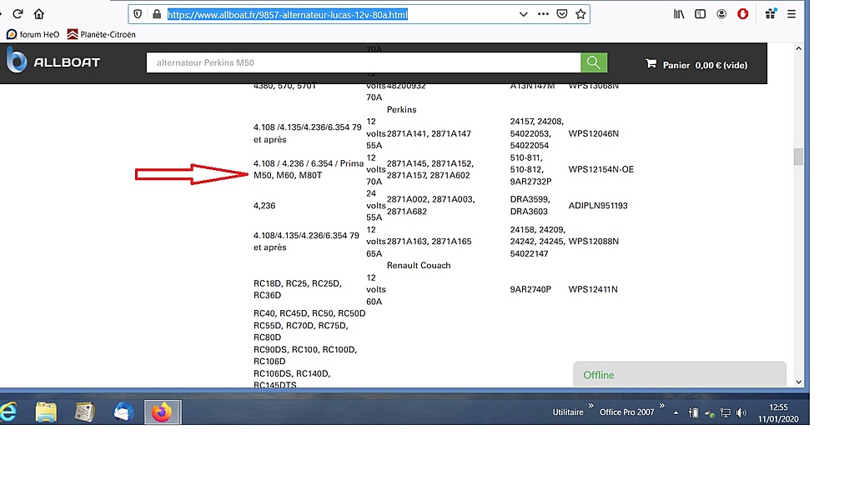Select DRA3599 part number
Viewport: 854px width, 480px height.
[530, 199]
